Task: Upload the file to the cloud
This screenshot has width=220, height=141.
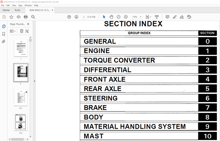Action: click(18, 17)
